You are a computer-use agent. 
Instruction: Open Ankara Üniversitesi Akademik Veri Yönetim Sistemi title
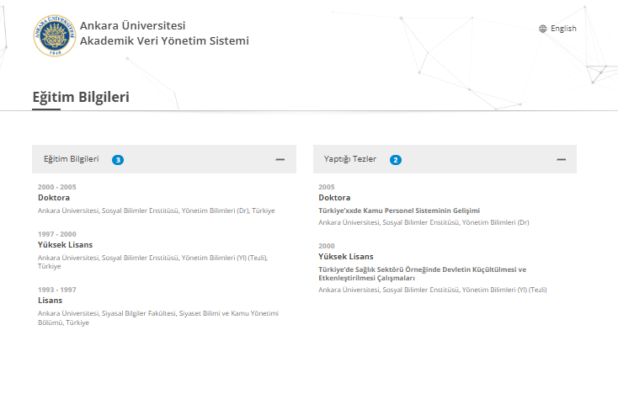click(x=164, y=33)
